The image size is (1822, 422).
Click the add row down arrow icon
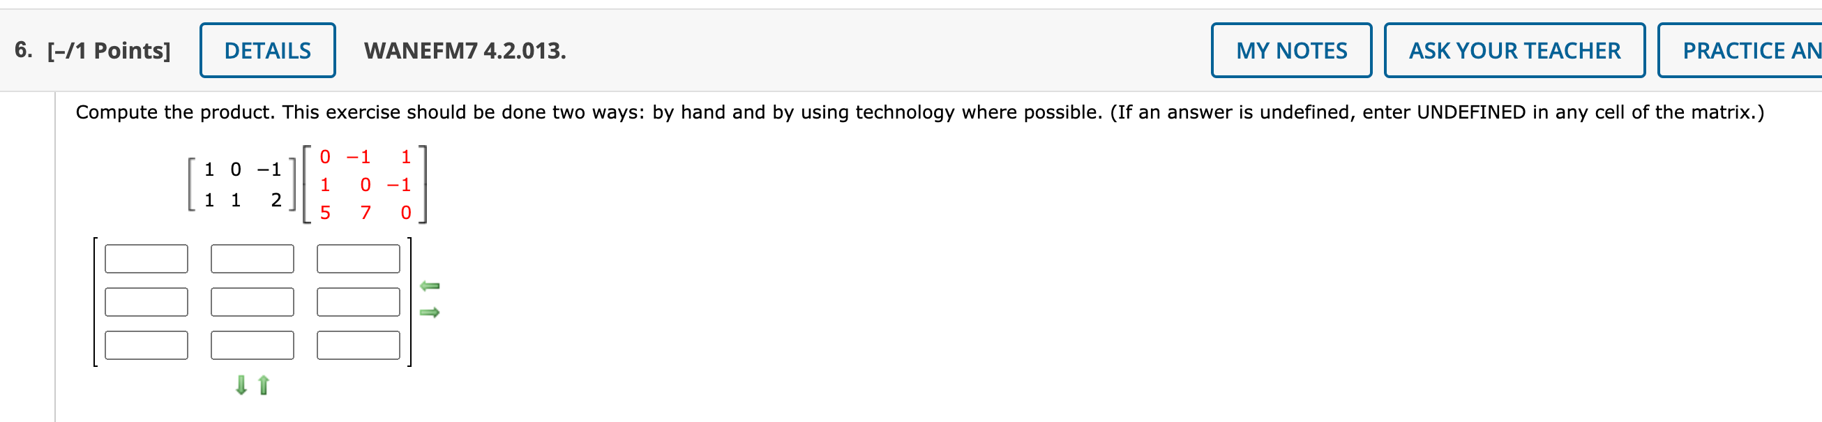coord(241,384)
